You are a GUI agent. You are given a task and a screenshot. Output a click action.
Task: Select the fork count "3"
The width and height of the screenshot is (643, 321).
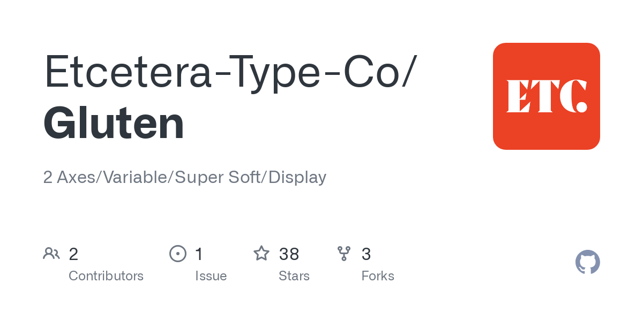point(366,254)
